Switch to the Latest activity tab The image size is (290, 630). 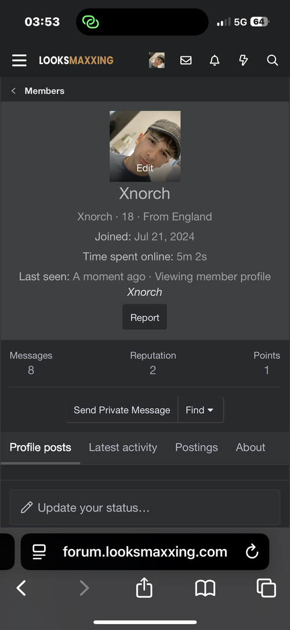click(123, 447)
